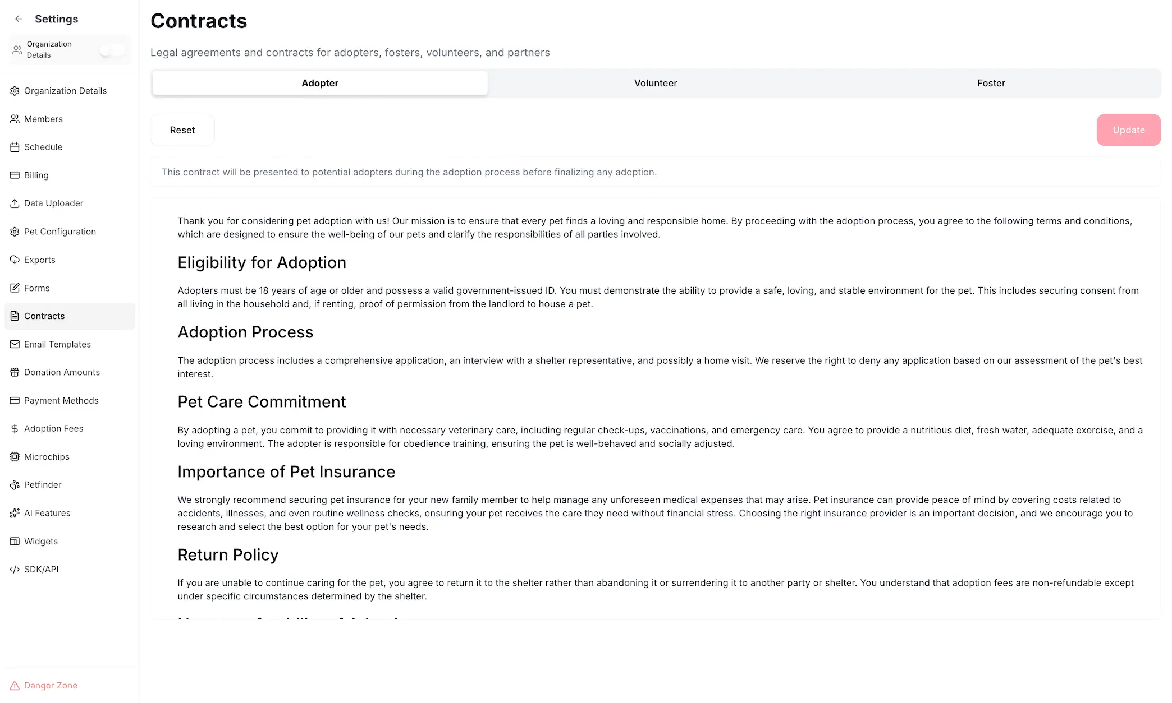Screen dimensions: 1172x703
Task: Switch to the Volunteer tab
Action: 655,83
